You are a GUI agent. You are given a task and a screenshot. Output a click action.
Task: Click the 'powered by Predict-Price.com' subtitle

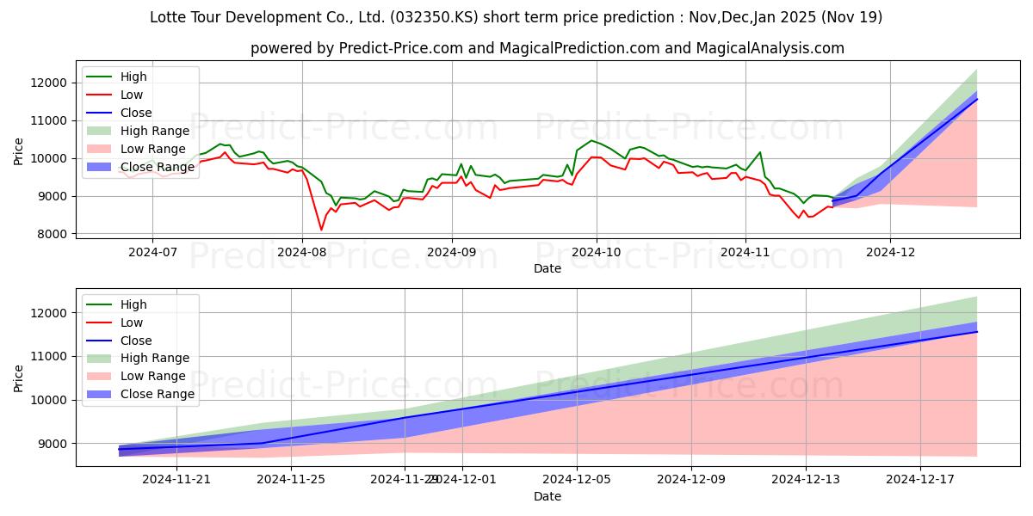[x=547, y=48]
